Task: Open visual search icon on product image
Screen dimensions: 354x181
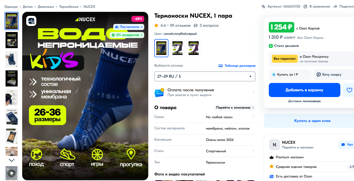Action: pyautogui.click(x=32, y=21)
